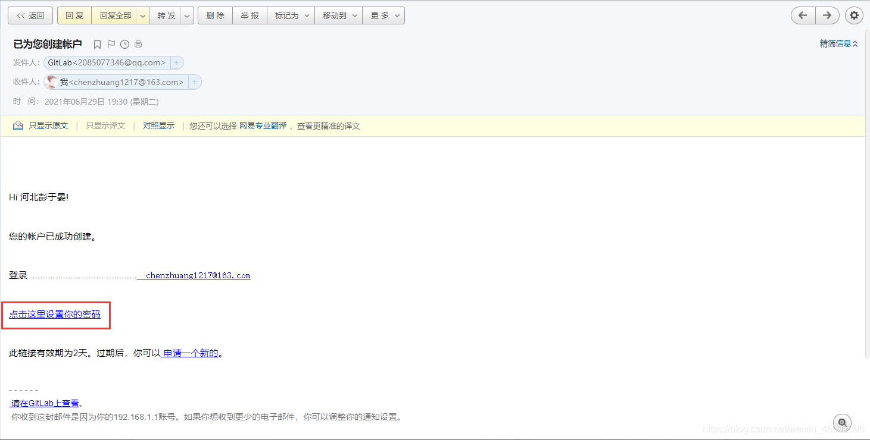Click the greeting text Hi 河北彭于晏!
870x440 pixels.
click(39, 197)
